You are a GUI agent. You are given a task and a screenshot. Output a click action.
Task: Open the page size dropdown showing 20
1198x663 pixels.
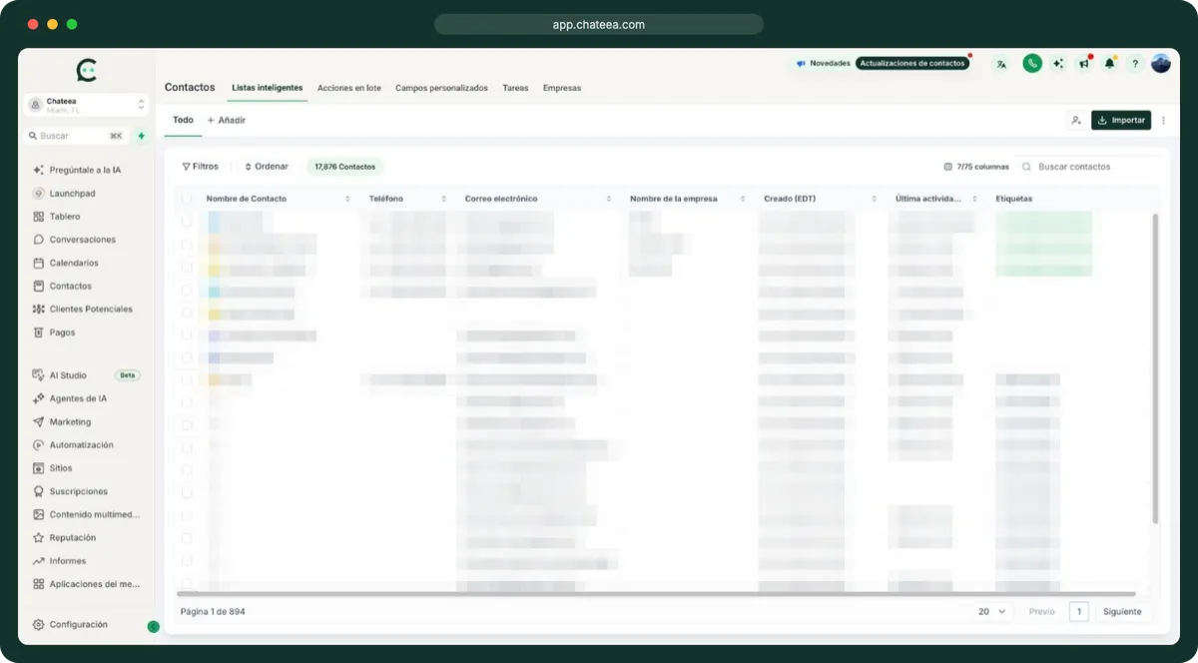click(x=991, y=611)
